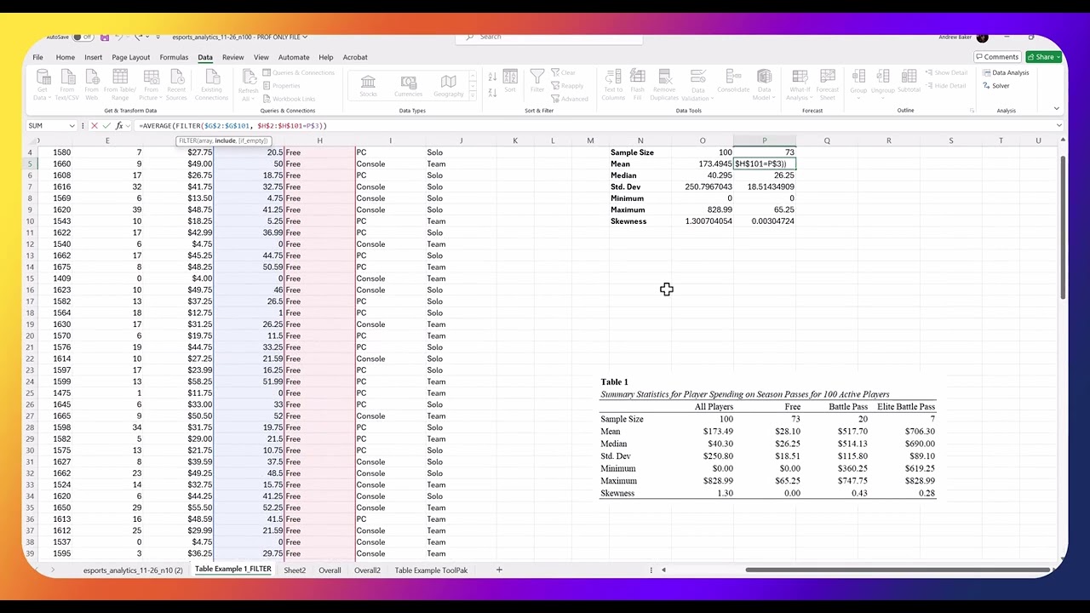Collapse the ribbon with the chevron
Viewport: 1090px width, 613px height.
(x=1057, y=109)
